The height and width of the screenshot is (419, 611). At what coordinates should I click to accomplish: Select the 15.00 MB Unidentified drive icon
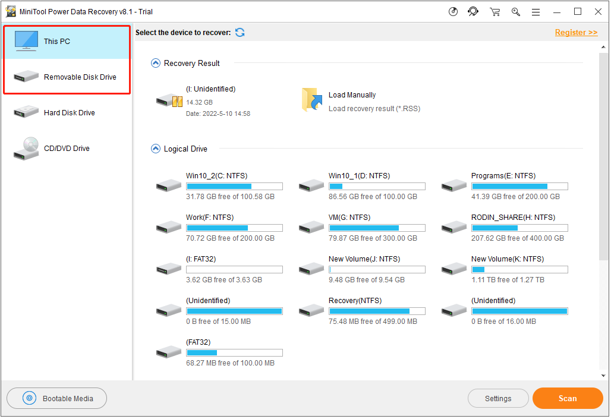pos(169,311)
